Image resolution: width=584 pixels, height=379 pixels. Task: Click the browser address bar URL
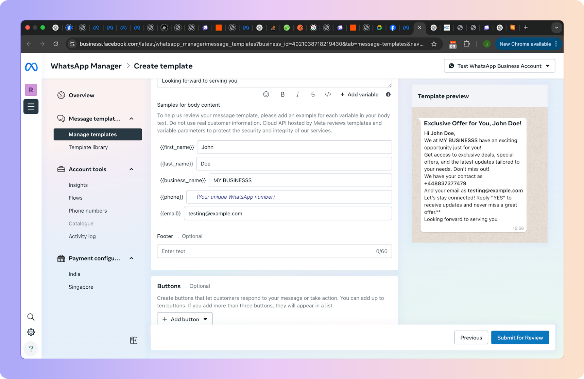pos(252,44)
